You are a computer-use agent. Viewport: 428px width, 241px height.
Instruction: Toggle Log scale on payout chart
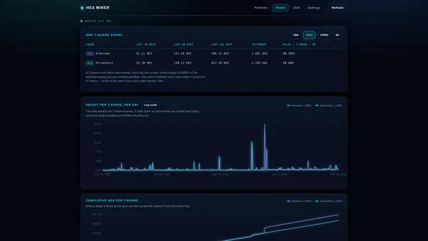click(x=150, y=105)
